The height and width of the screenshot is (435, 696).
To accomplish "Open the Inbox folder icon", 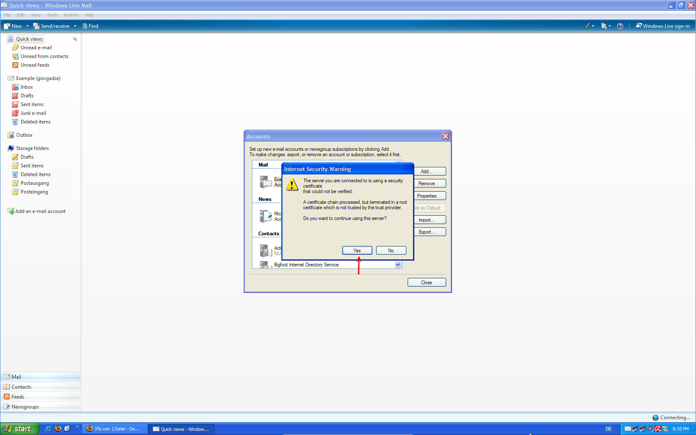I will pos(15,87).
